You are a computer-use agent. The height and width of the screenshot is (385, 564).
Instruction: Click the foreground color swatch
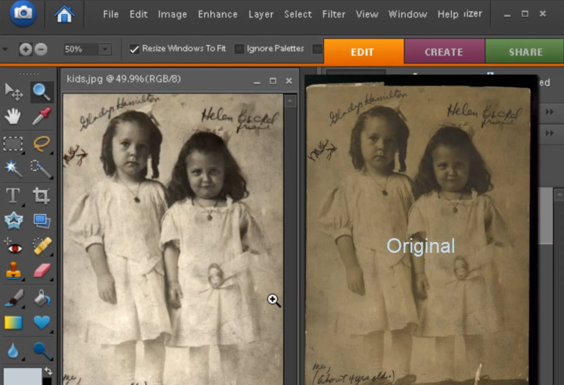click(22, 377)
